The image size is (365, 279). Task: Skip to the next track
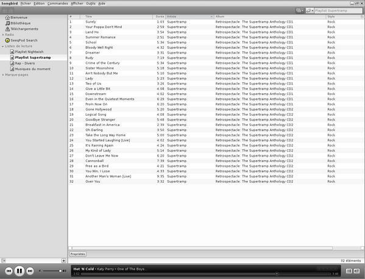tap(30, 270)
